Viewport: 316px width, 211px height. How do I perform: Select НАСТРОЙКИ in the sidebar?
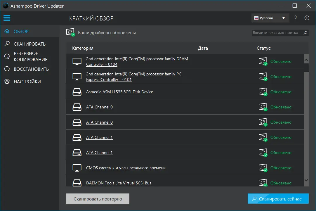27,82
